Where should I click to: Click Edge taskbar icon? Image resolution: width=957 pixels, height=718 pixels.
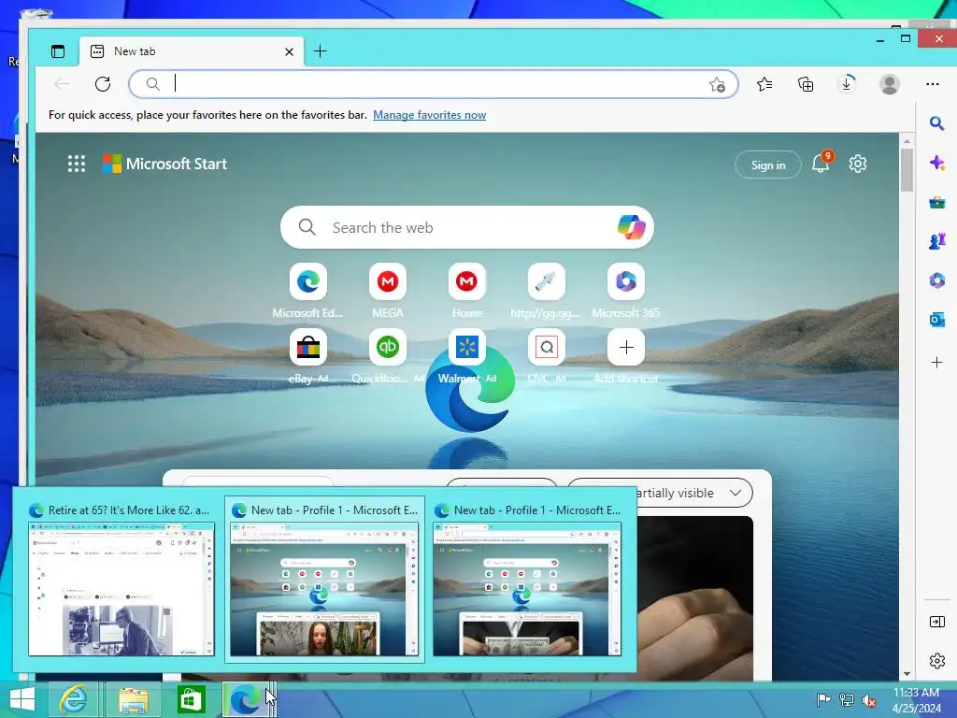point(247,699)
